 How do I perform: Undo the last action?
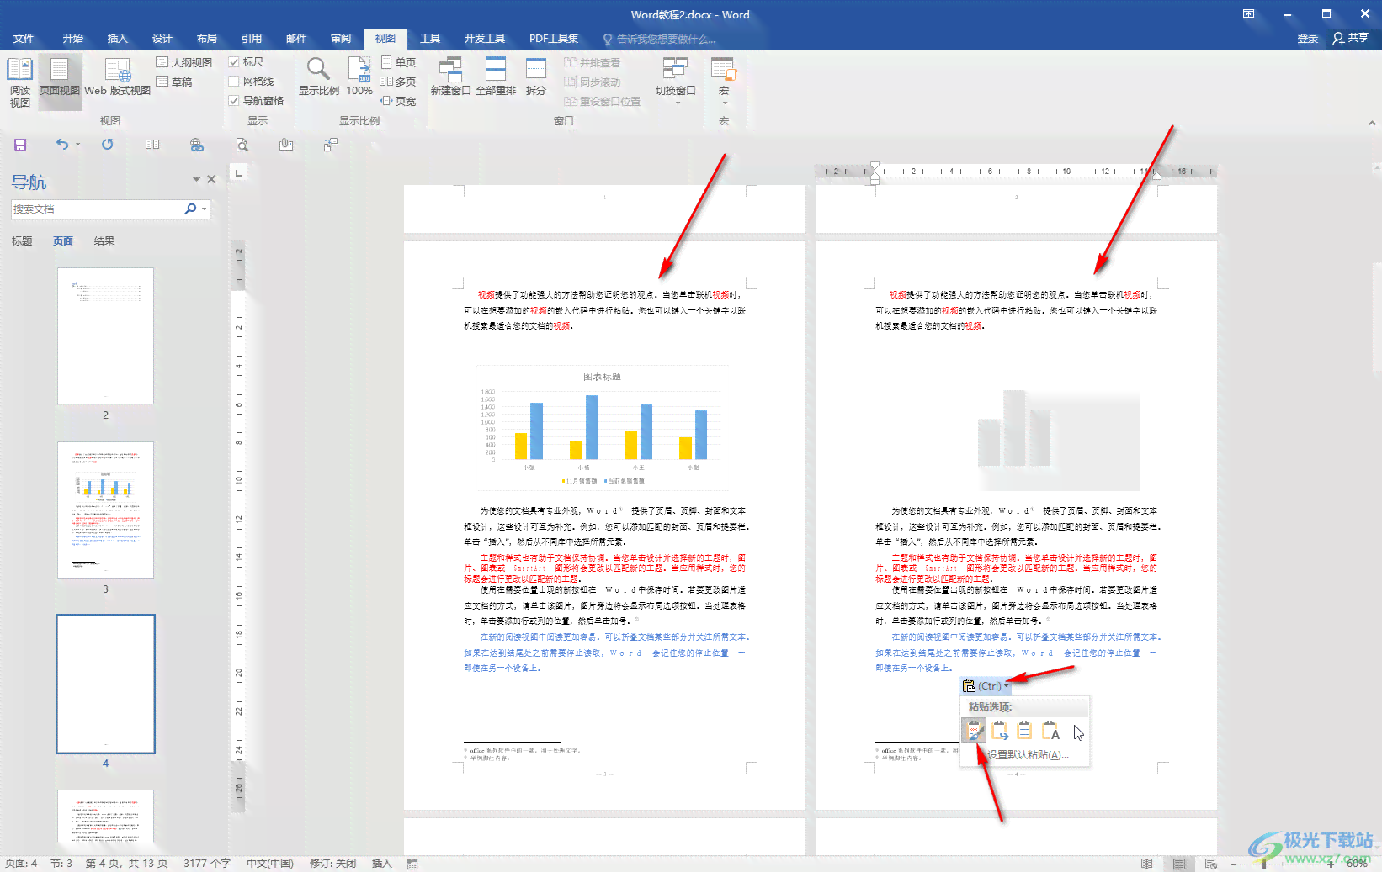(62, 145)
